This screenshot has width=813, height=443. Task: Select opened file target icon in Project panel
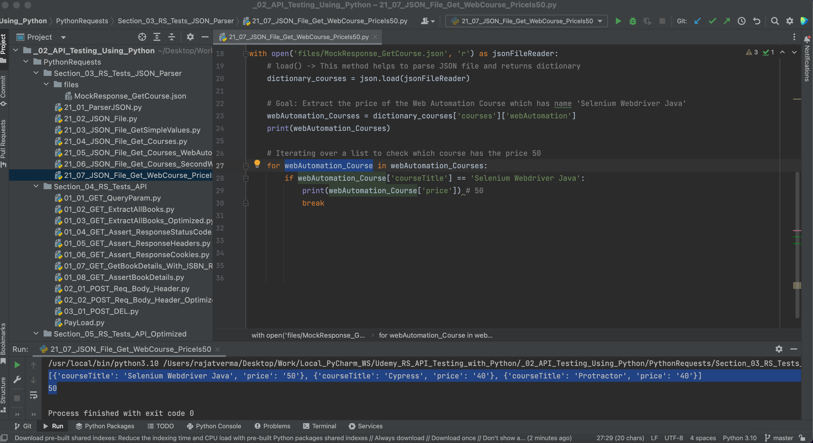142,37
